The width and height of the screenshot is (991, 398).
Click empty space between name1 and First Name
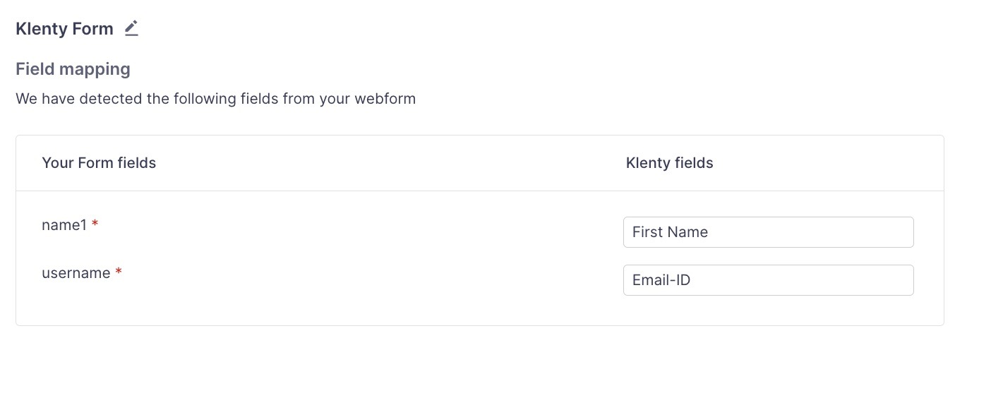353,226
